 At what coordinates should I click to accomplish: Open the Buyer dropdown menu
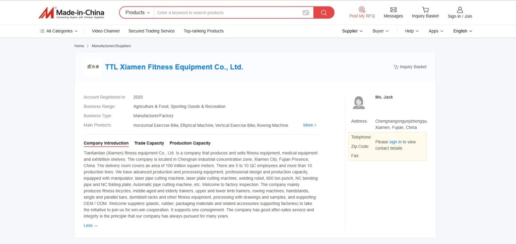click(380, 31)
